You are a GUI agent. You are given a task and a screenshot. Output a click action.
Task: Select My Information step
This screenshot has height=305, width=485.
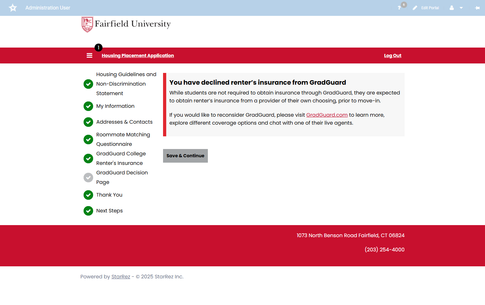(115, 106)
